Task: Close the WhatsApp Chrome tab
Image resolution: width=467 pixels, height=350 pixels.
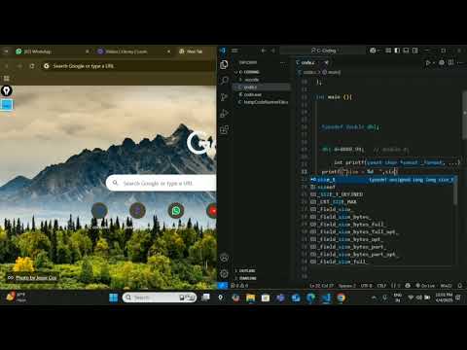Action: [88, 52]
